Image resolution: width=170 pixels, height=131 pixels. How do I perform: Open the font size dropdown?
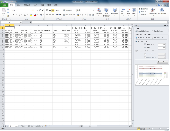[37, 10]
